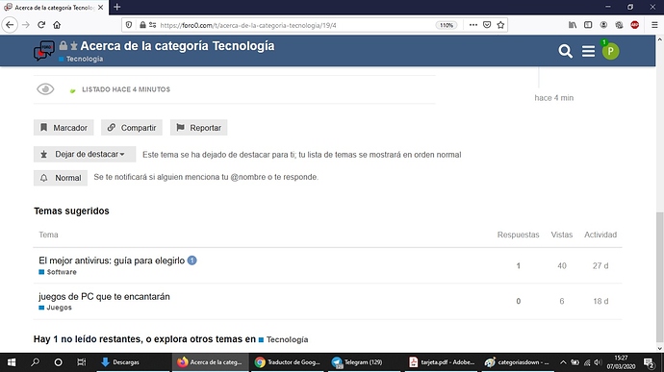Click the Compartir share button
This screenshot has height=372, width=664.
point(132,128)
